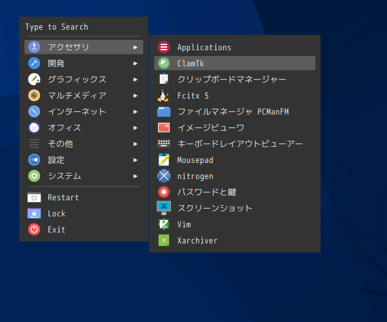Choose the Restart label

[63, 197]
